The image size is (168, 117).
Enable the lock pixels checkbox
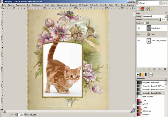point(145,23)
